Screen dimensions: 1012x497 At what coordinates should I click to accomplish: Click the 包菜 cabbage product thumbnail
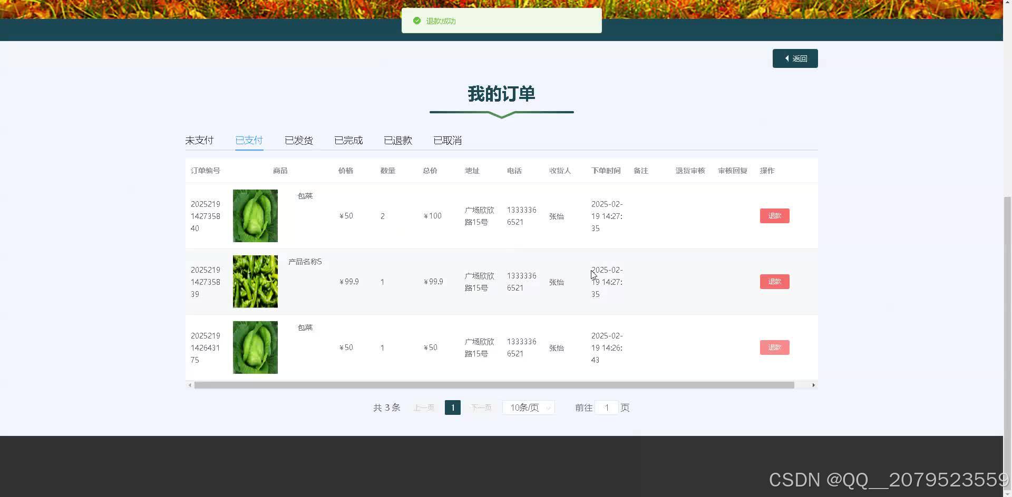coord(255,215)
